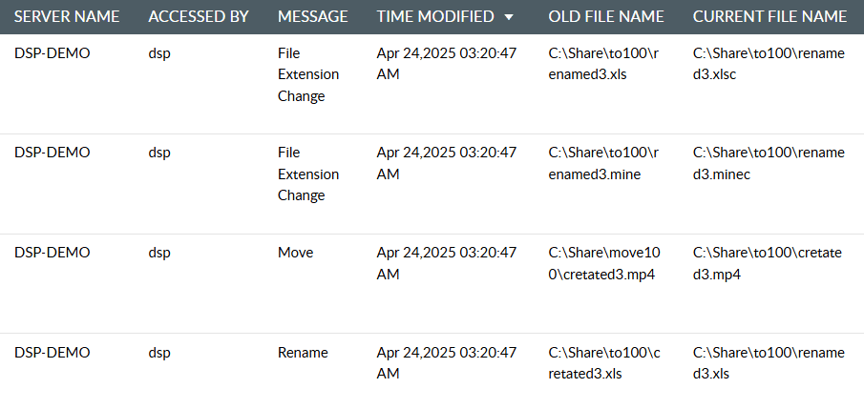Screen dimensions: 864x409
Task: Click the Time Modified column header text
Action: 435,17
